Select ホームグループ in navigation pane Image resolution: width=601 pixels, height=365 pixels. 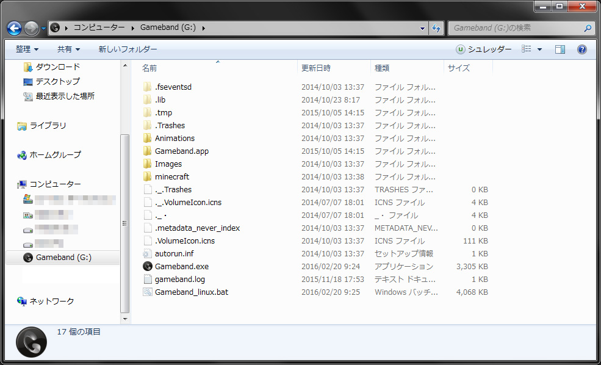49,155
